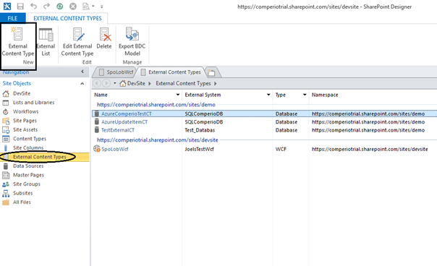Click the AzureUpdateItemCT database icon

tap(97, 121)
